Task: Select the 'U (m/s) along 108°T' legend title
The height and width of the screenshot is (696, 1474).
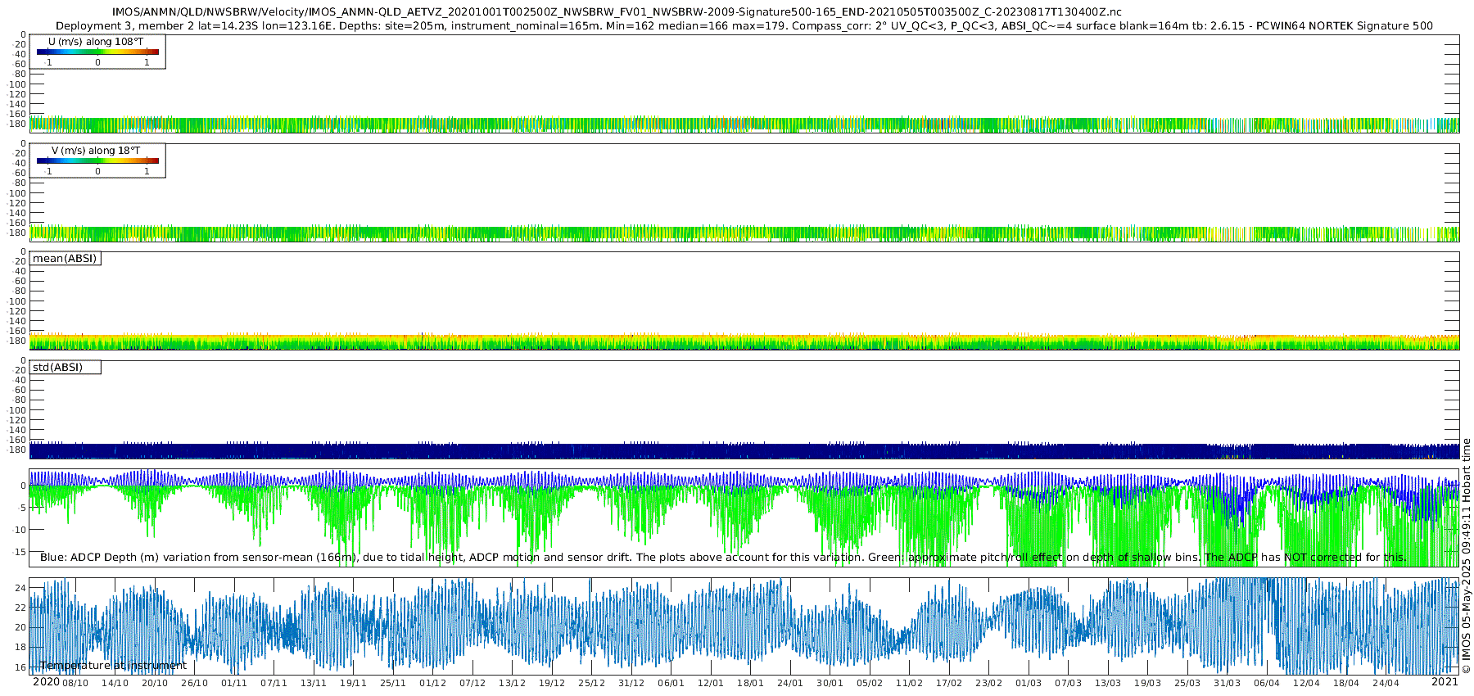Action: coord(95,42)
